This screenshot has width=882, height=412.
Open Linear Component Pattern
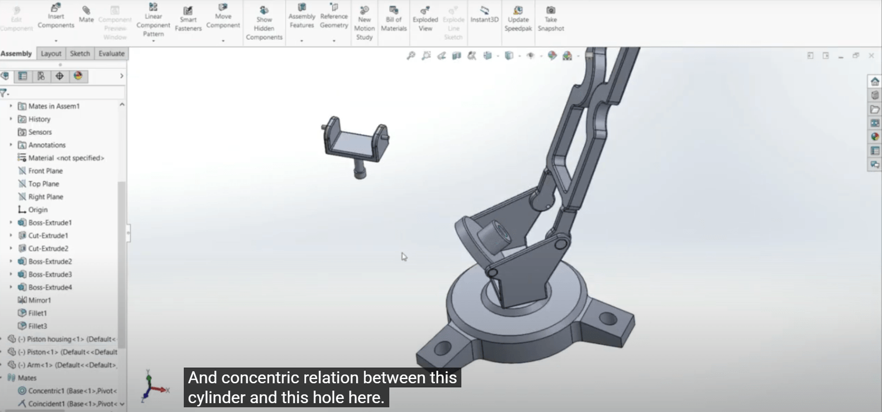[153, 20]
